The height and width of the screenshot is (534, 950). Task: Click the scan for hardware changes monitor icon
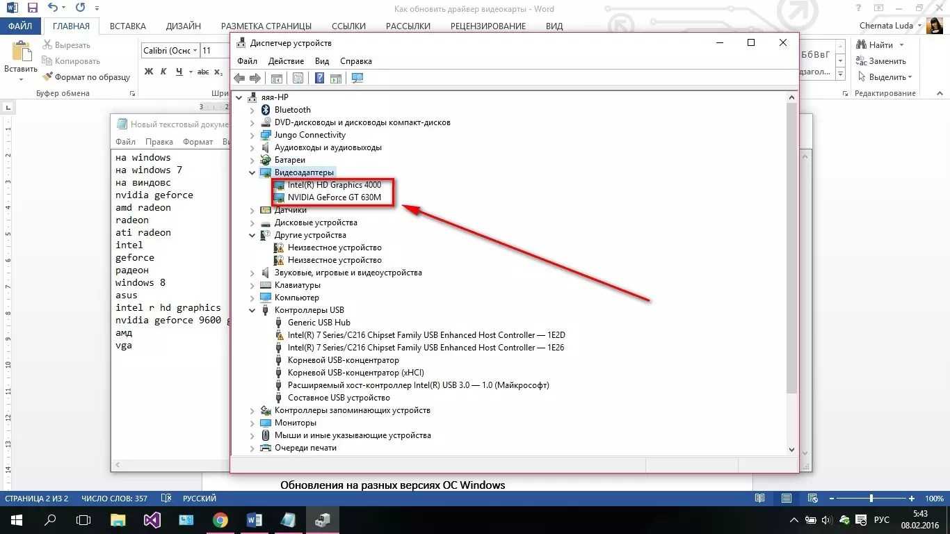357,79
